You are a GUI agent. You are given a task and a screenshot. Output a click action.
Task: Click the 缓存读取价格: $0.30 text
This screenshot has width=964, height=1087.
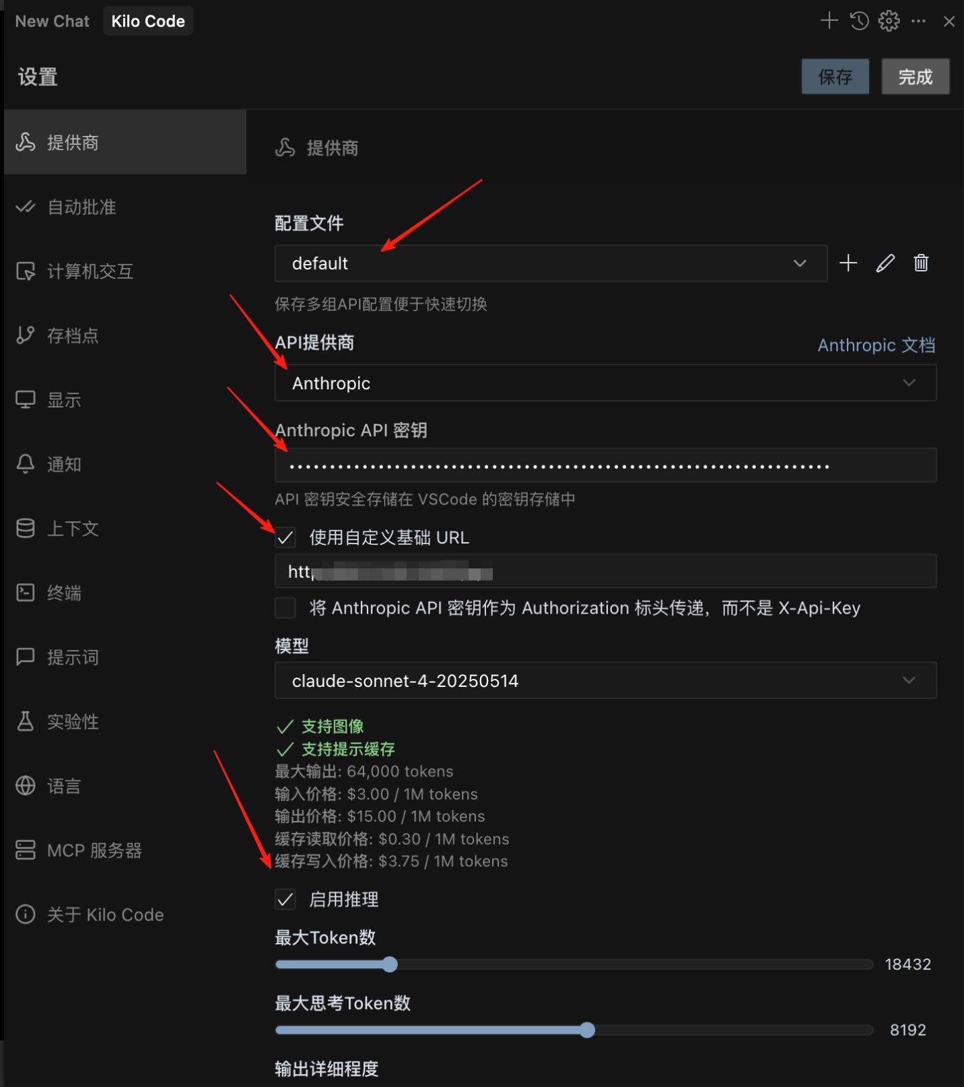392,839
